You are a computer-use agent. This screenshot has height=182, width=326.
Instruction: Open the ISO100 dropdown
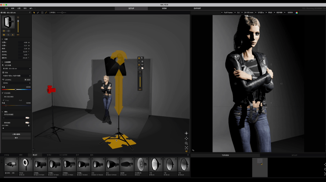click(279, 12)
